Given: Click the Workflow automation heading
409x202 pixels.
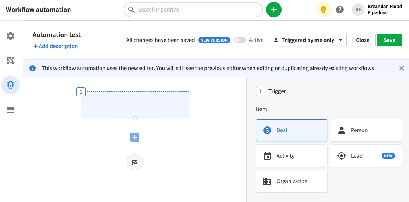Looking at the screenshot, I should 38,10.
